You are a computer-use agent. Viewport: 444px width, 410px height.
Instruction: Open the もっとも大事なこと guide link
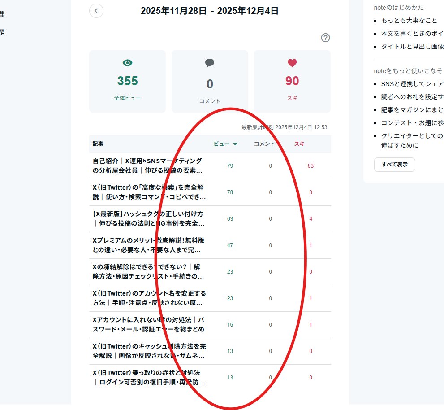coord(409,21)
